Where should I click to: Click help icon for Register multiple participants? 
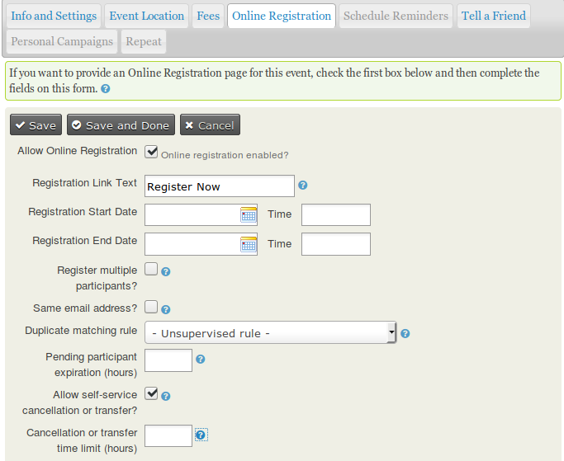[166, 271]
